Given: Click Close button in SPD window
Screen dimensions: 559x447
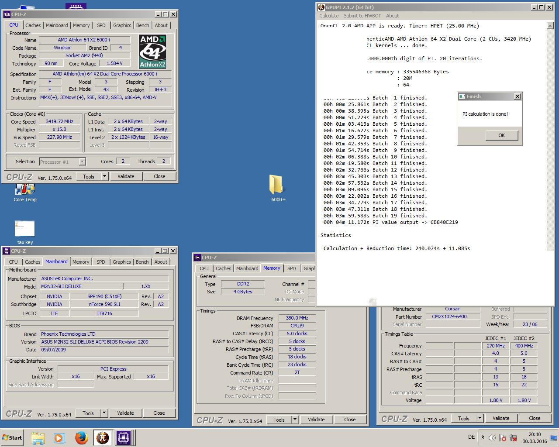Looking at the screenshot, I should click(535, 418).
